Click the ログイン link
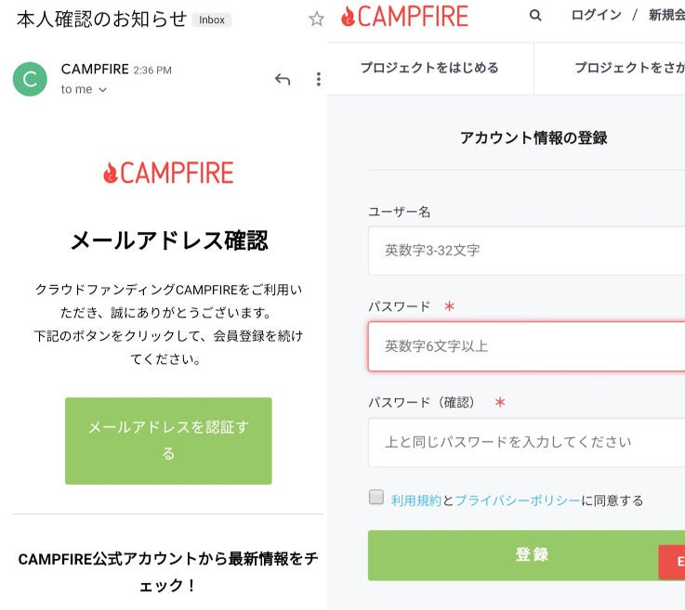Screen dimensions: 685x610 (596, 16)
